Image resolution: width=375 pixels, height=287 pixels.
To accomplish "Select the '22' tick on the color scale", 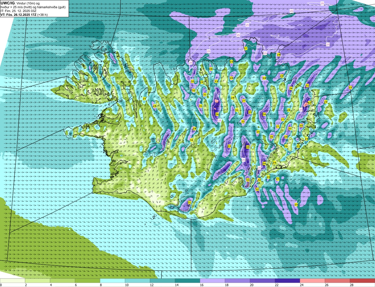I will coord(276,285).
